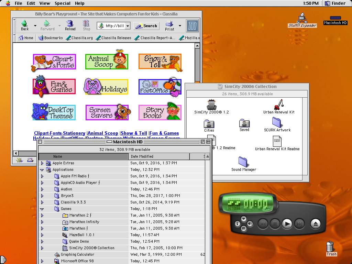This screenshot has height=264, width=352.
Task: Click the Animal Scoop text link
Action: [x=103, y=133]
